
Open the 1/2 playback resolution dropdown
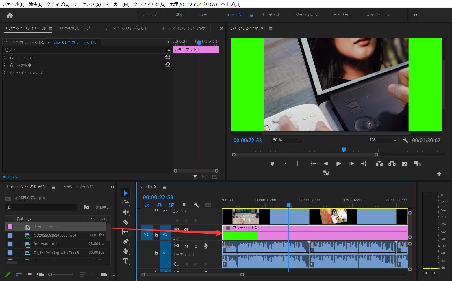tap(383, 140)
